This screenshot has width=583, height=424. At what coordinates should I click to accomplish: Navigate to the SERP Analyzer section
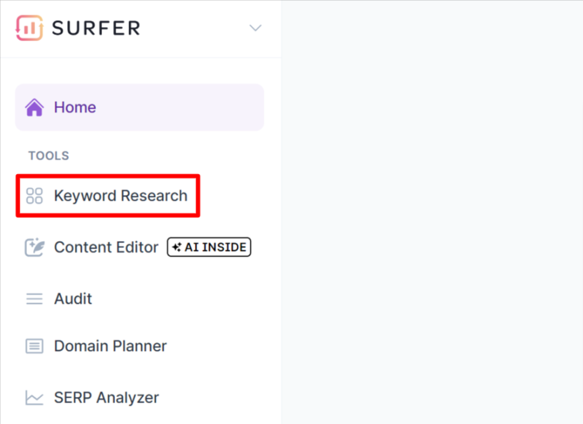coord(106,398)
